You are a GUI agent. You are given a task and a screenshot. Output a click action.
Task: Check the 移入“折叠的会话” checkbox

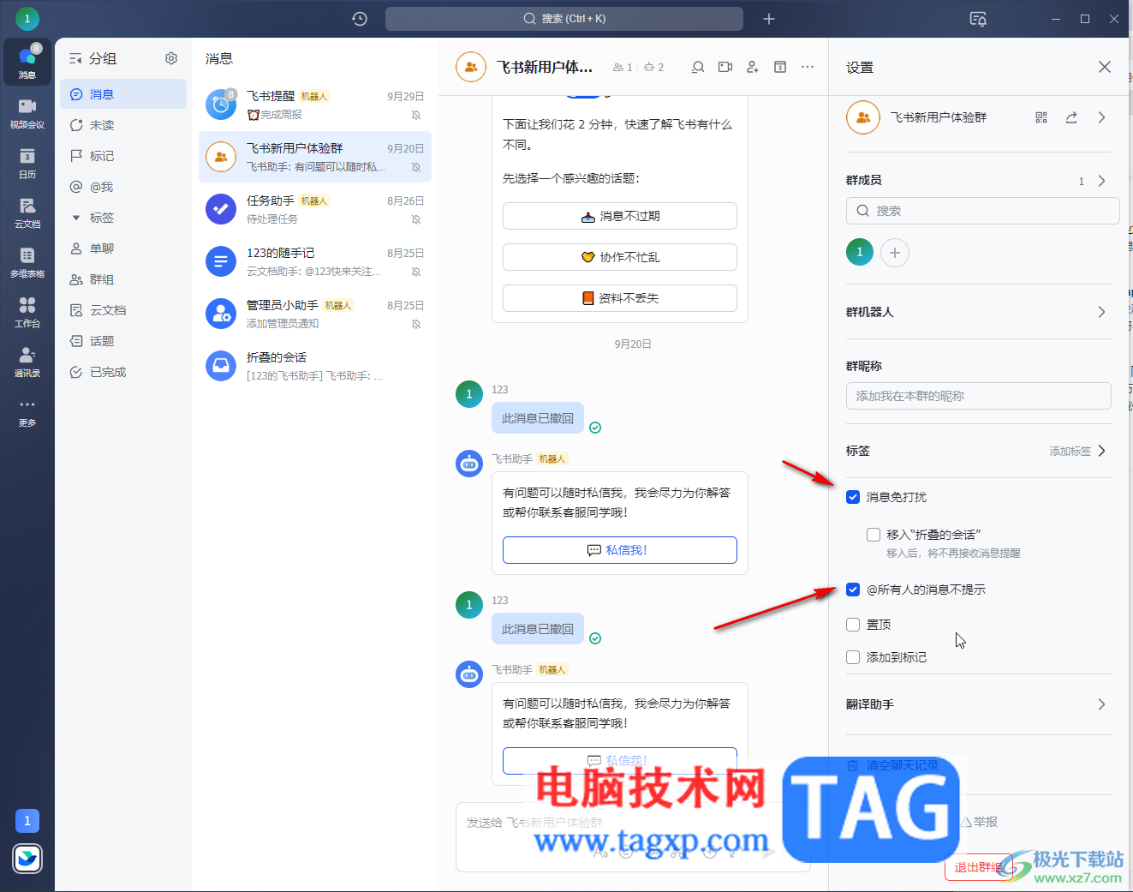click(874, 535)
